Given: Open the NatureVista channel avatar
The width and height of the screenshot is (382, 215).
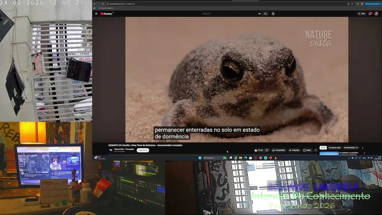Looking at the screenshot, I should click(x=111, y=150).
